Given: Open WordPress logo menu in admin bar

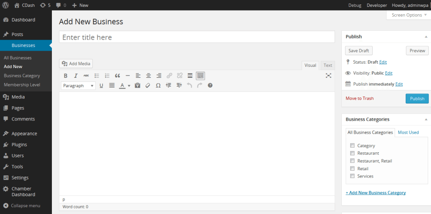Looking at the screenshot, I should click(6, 5).
